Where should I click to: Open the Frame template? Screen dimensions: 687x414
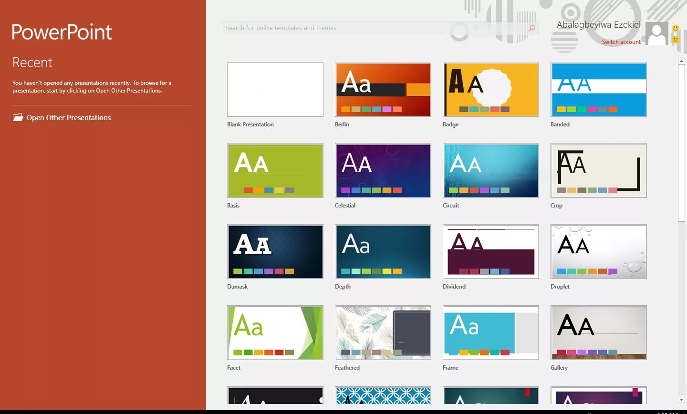(491, 333)
